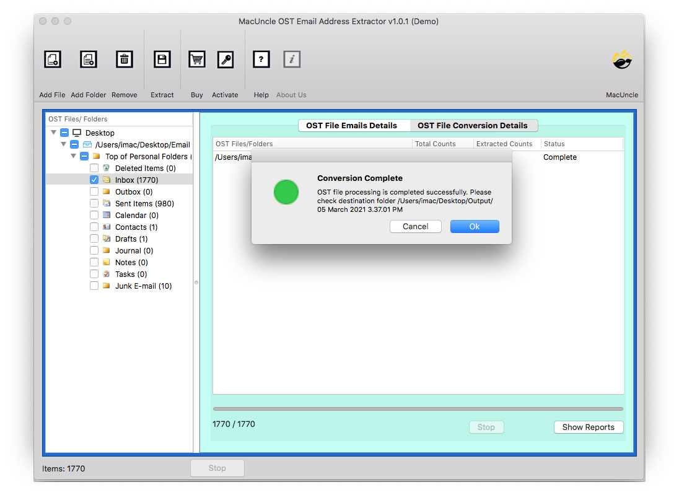Screen dimensions: 679x495
Task: Collapse Top of Personal Folders node
Action: (x=74, y=156)
